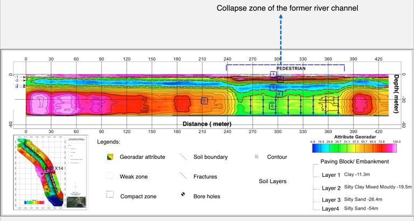Click the 55.7 value on the color scale

tap(364, 142)
